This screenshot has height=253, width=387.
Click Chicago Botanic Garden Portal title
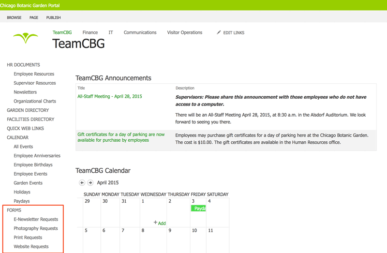[30, 5]
